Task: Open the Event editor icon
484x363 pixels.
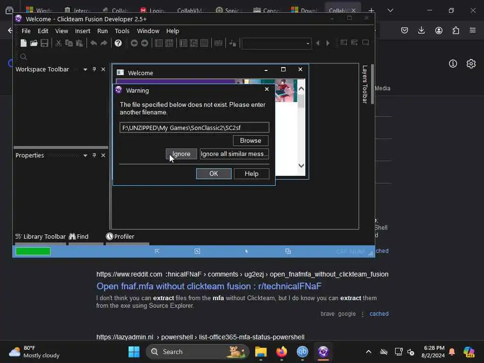Action: tap(183, 43)
